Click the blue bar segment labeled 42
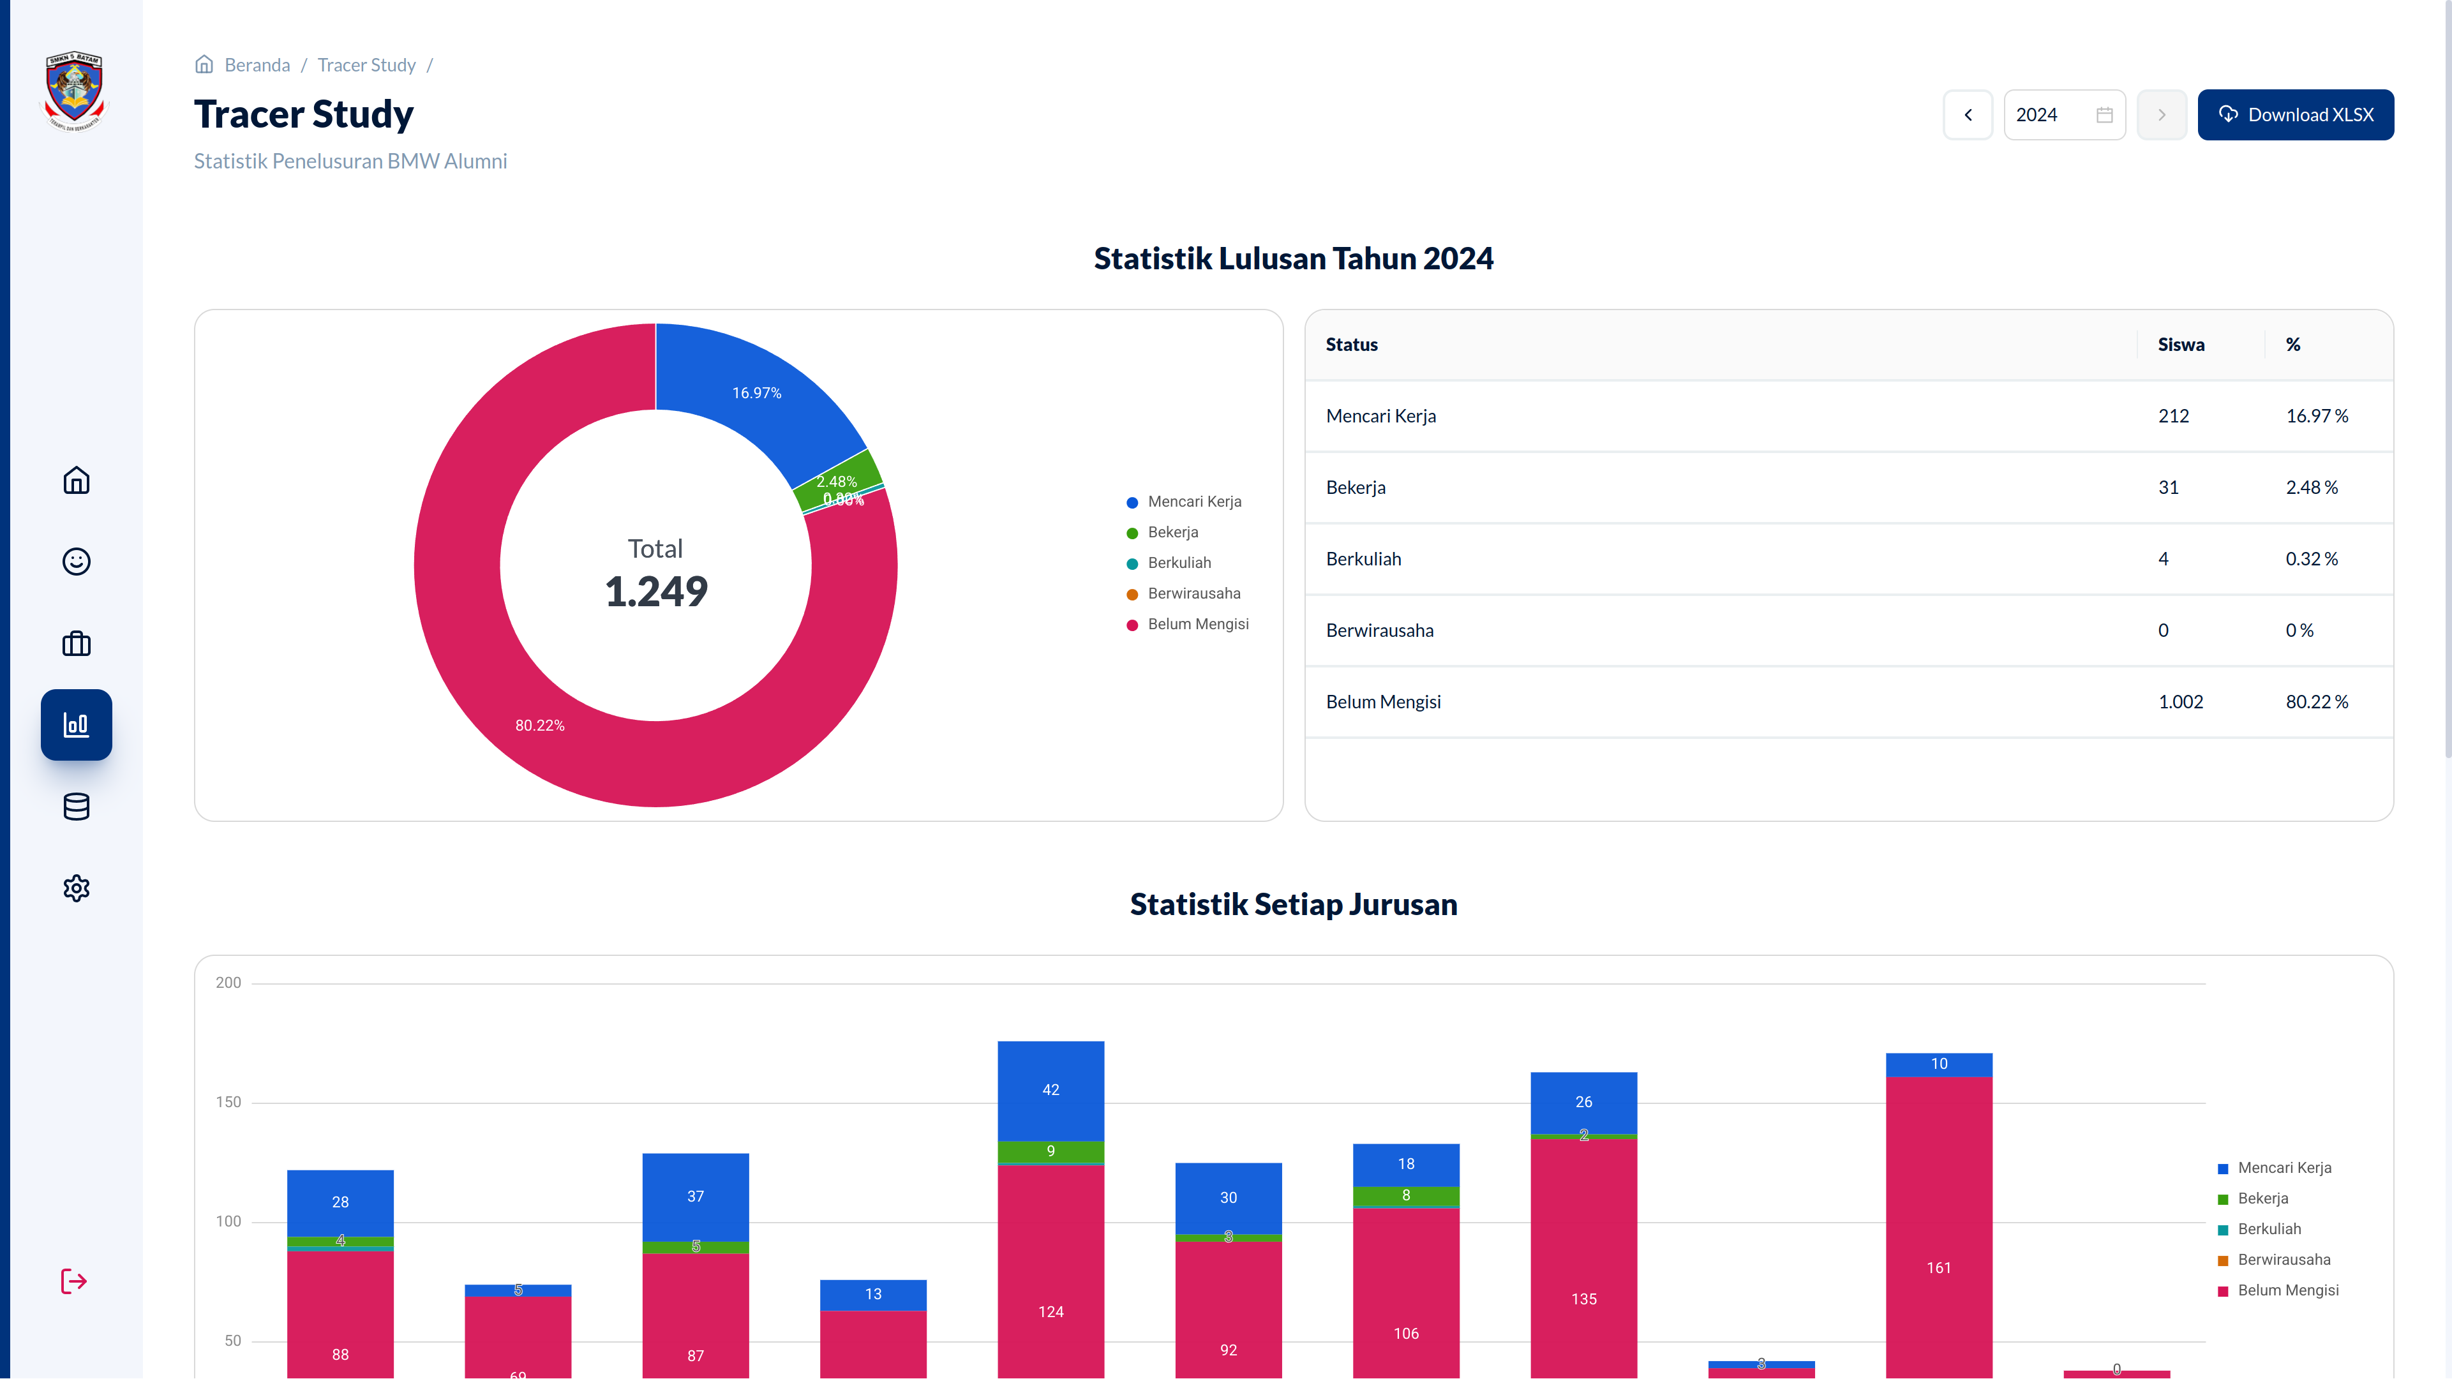Viewport: 2452px width, 1379px height. [1050, 1090]
